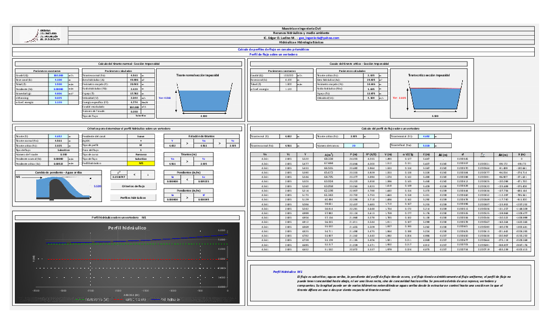Open the geo_ingenieria email link
554x336 pixels.
pos(319,38)
